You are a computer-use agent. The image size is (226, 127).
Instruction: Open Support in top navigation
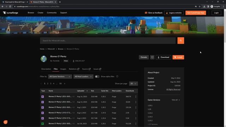click(x=64, y=13)
